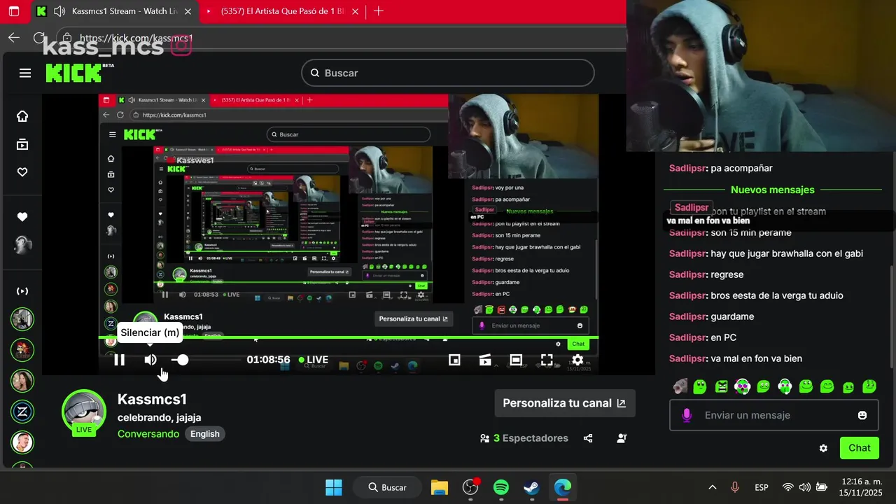
Task: Click the English language tag
Action: 205,434
